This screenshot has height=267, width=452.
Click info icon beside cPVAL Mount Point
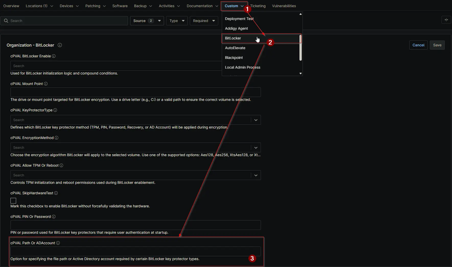tap(46, 84)
